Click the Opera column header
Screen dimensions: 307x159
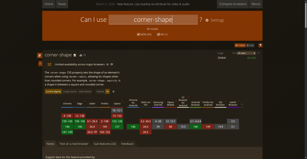(117, 104)
